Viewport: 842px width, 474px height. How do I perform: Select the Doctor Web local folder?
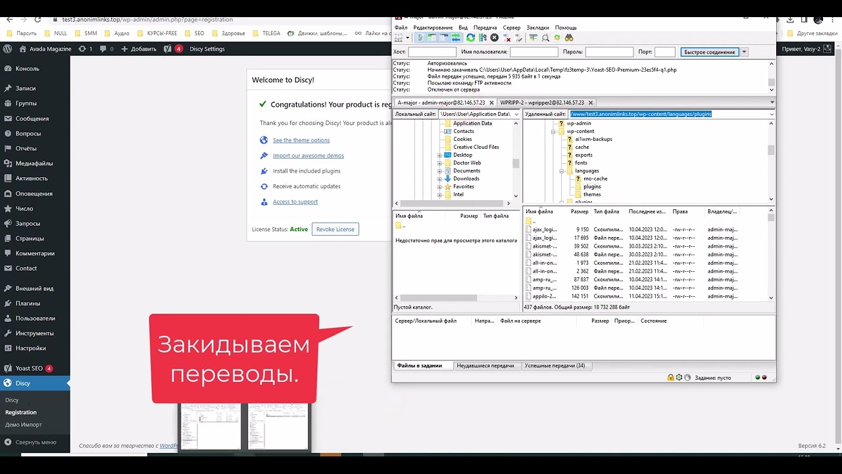pyautogui.click(x=467, y=163)
